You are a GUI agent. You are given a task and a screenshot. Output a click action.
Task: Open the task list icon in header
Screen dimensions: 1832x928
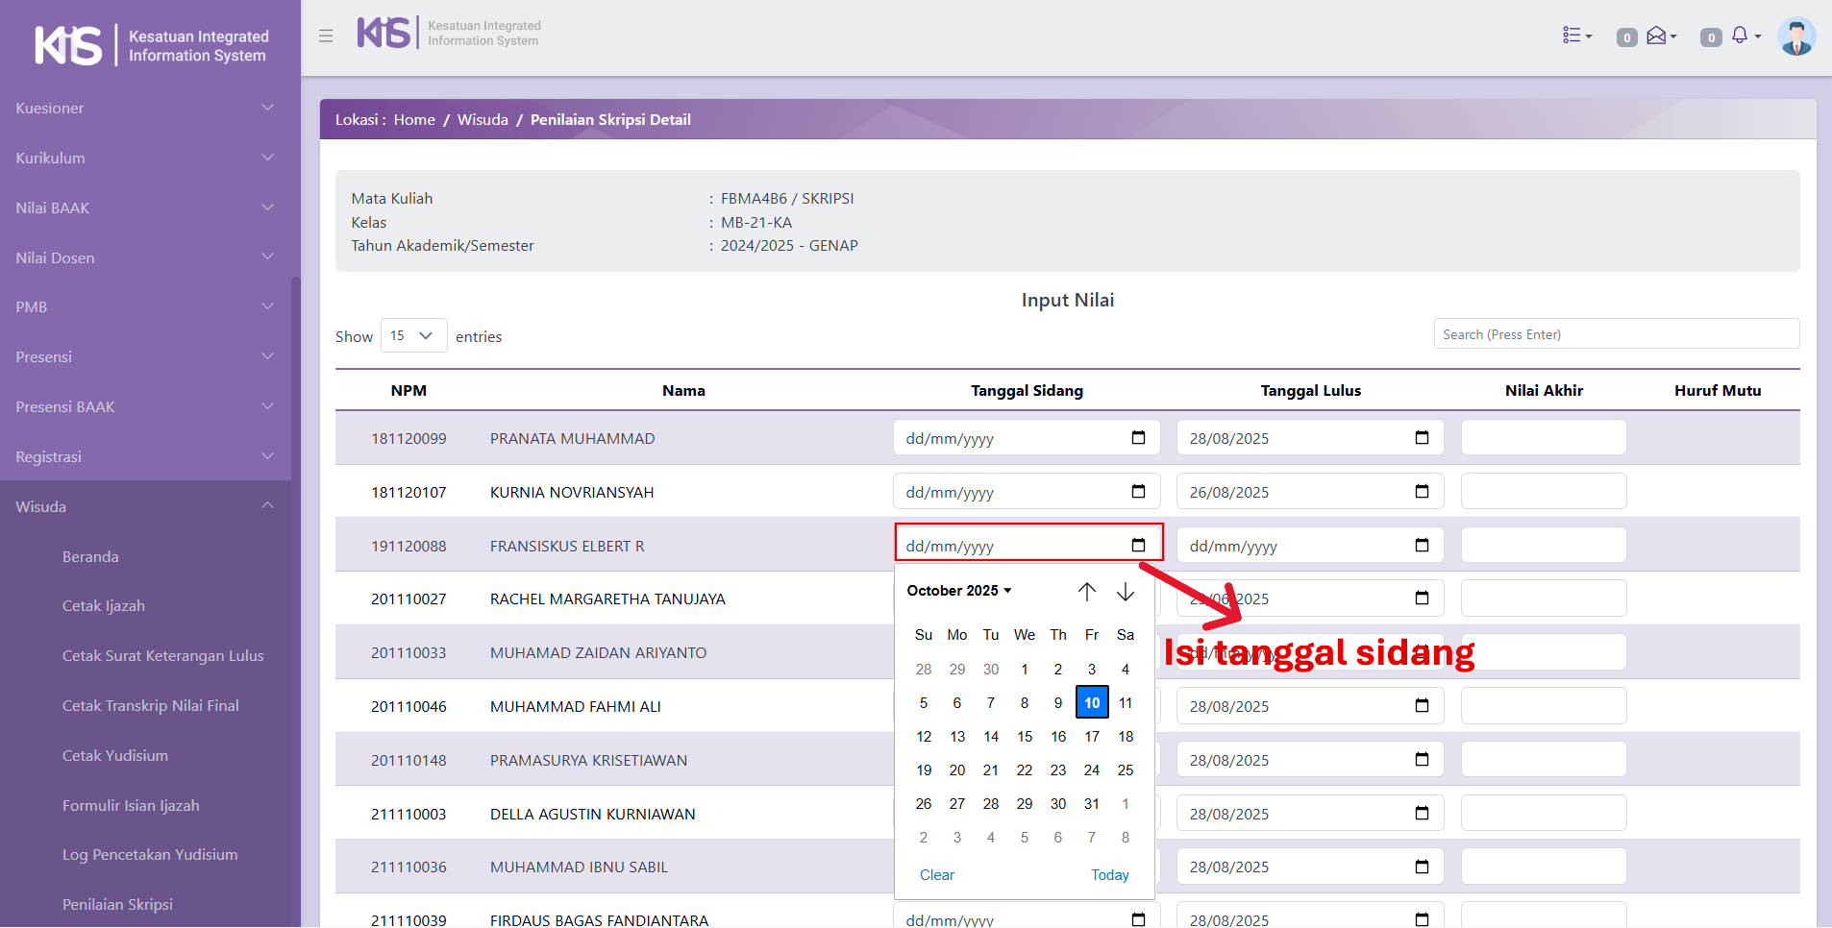1575,36
